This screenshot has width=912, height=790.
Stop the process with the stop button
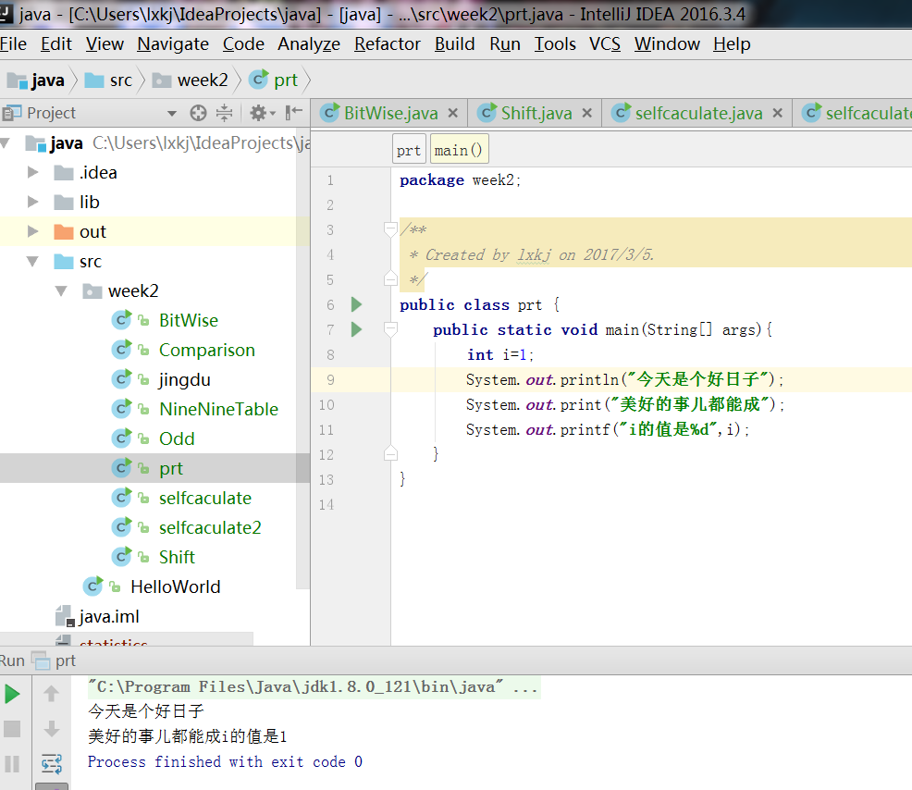[x=12, y=729]
